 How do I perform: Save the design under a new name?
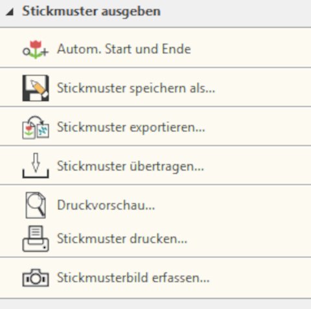155,88
